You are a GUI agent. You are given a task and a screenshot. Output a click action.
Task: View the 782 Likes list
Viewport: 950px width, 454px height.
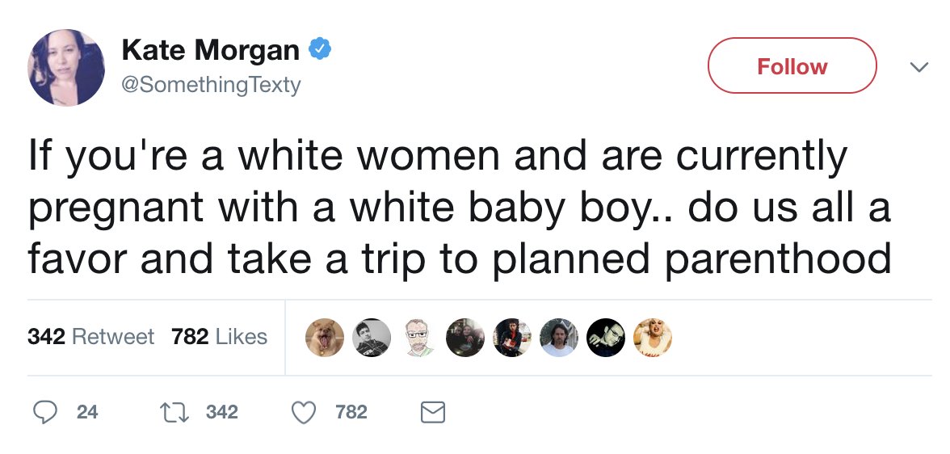220,336
